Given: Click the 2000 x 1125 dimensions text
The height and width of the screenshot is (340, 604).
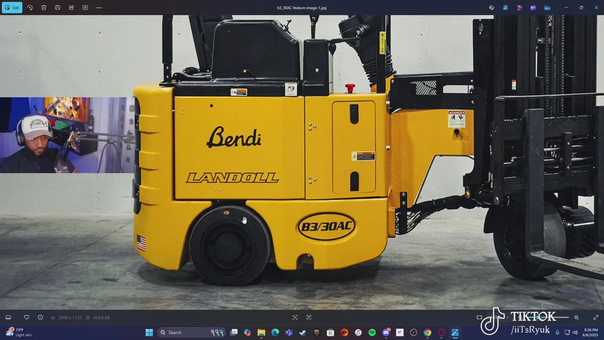Looking at the screenshot, I should [x=70, y=318].
